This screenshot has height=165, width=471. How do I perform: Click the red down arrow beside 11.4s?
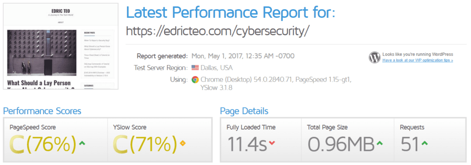[272, 143]
